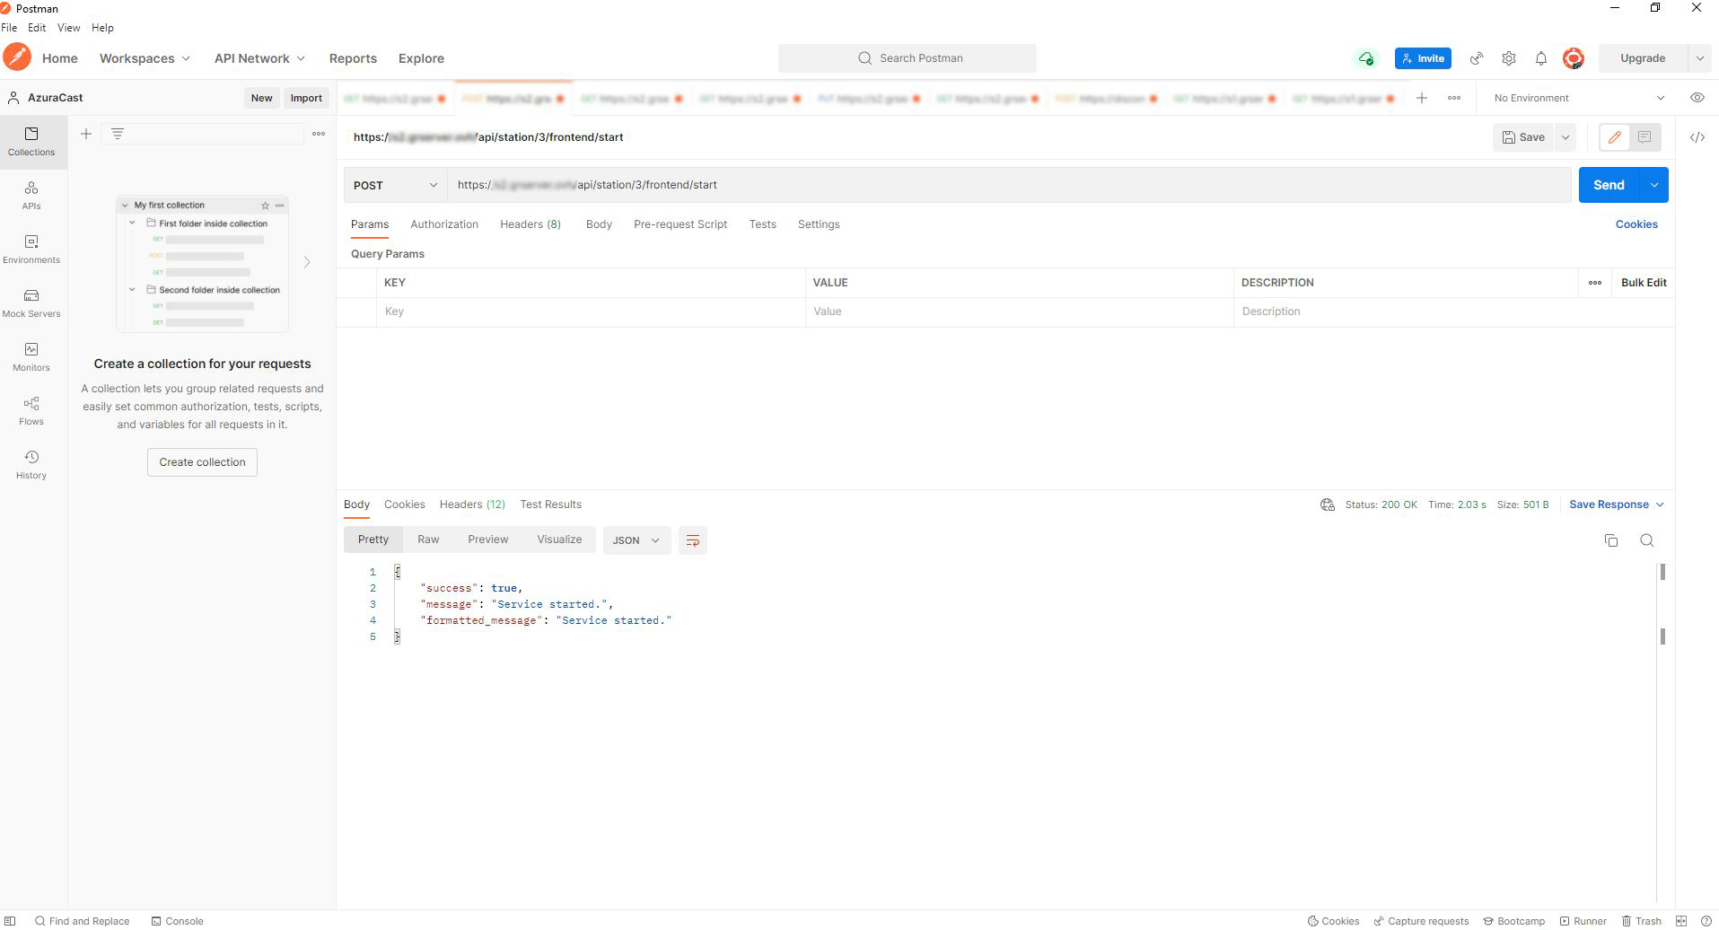The image size is (1719, 930).
Task: Collapse the First folder inside collection
Action: (x=132, y=223)
